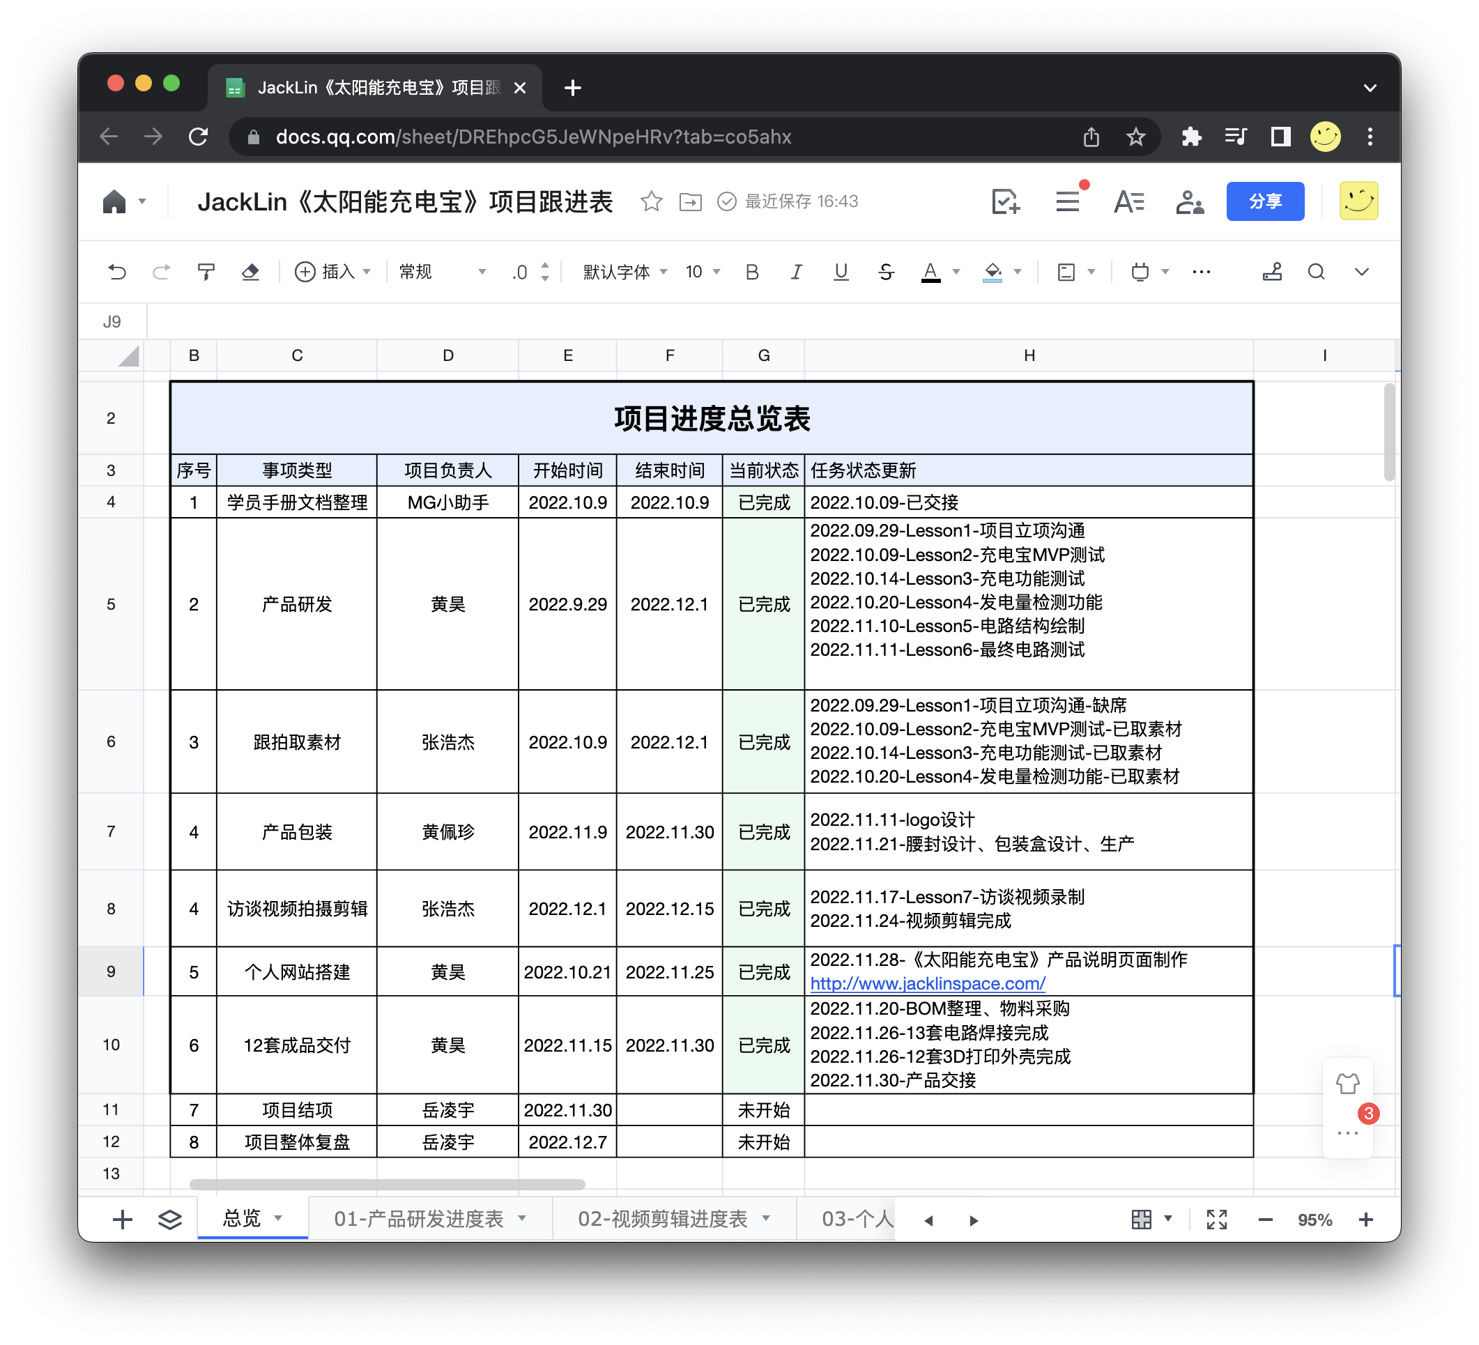This screenshot has height=1345, width=1479.
Task: Open the grid view options icon
Action: click(1142, 1219)
